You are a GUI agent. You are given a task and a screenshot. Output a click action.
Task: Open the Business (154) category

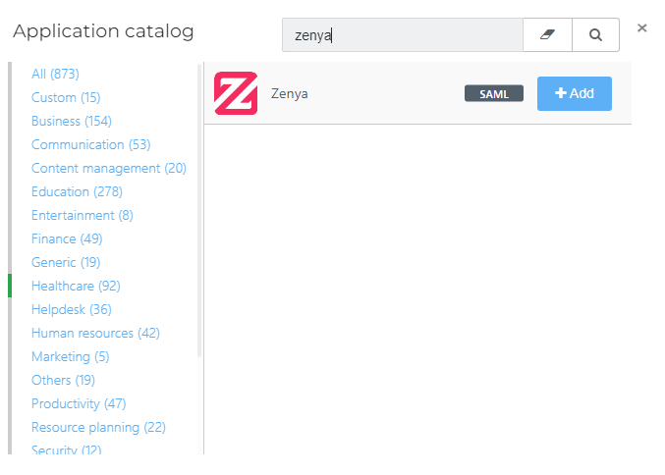[72, 121]
